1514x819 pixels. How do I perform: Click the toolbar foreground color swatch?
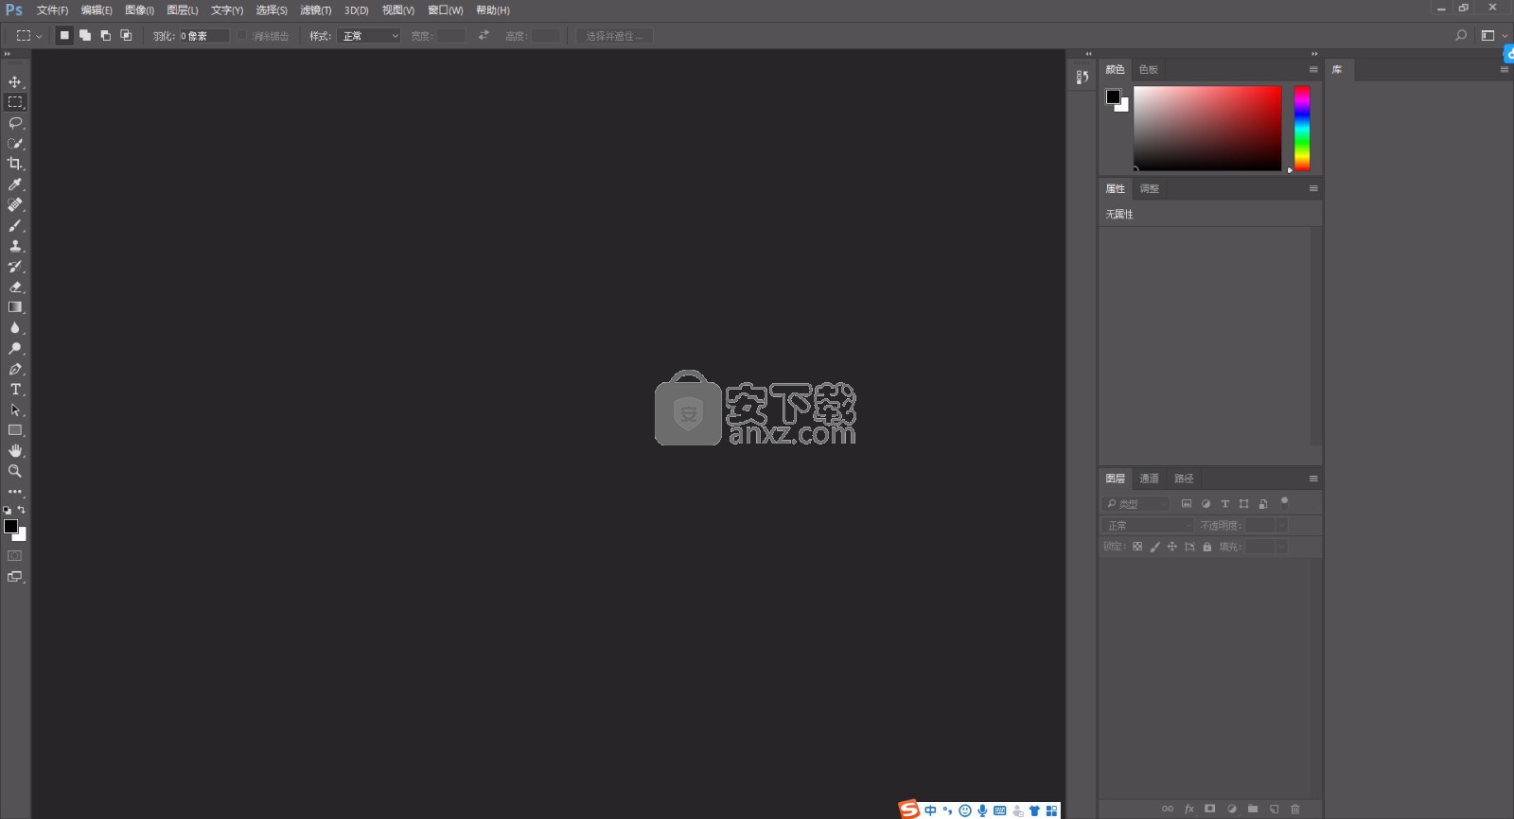[11, 527]
